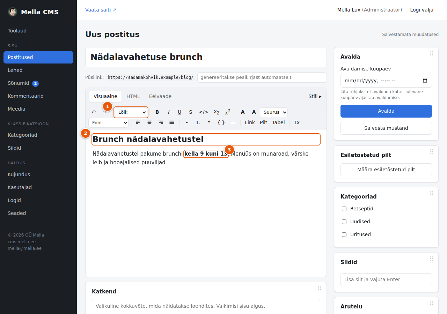
Task: Insert a code block with curly braces
Action: click(221, 122)
